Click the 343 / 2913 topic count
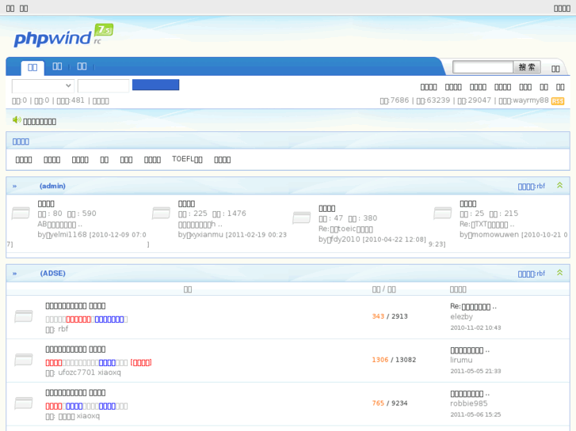The width and height of the screenshot is (576, 431). pos(390,316)
